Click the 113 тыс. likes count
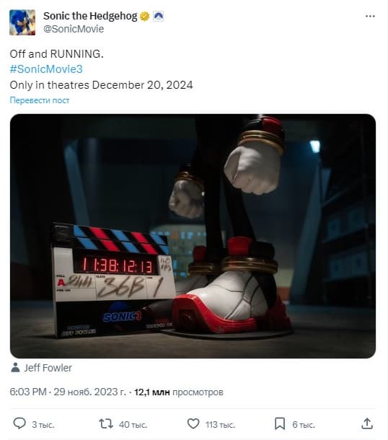388x440 pixels. pos(220,425)
